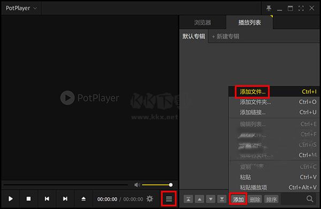Screen dimensions: 321x209
Task: Search the playlist with magnifier icon
Action: point(310,199)
